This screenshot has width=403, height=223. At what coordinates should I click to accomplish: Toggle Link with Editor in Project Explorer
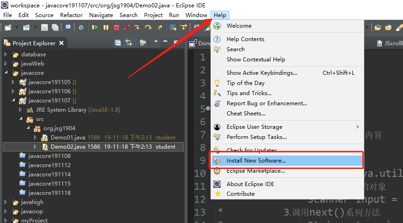[128, 42]
